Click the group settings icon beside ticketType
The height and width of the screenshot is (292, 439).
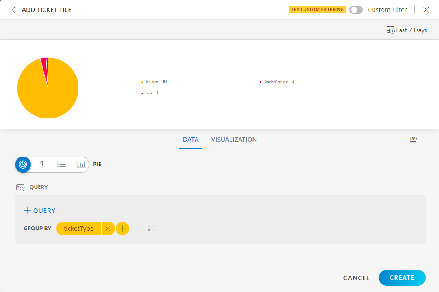151,228
